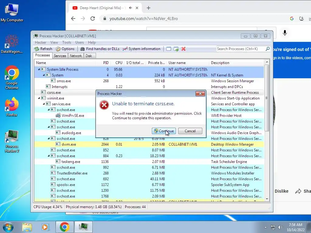This screenshot has height=233, width=311.
Task: Select the taskeng.exe process
Action: click(149, 161)
